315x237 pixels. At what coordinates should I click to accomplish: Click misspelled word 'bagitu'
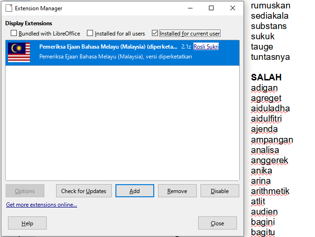(x=263, y=233)
